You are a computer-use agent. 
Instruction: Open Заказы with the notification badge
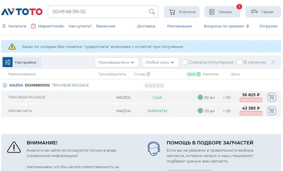coord(222,11)
